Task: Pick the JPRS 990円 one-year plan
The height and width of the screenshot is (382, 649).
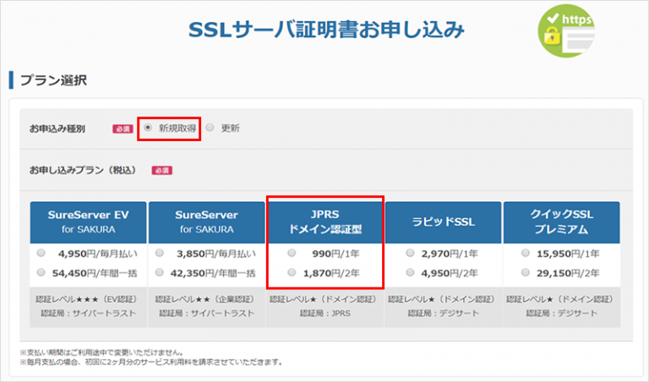Action: pyautogui.click(x=292, y=253)
